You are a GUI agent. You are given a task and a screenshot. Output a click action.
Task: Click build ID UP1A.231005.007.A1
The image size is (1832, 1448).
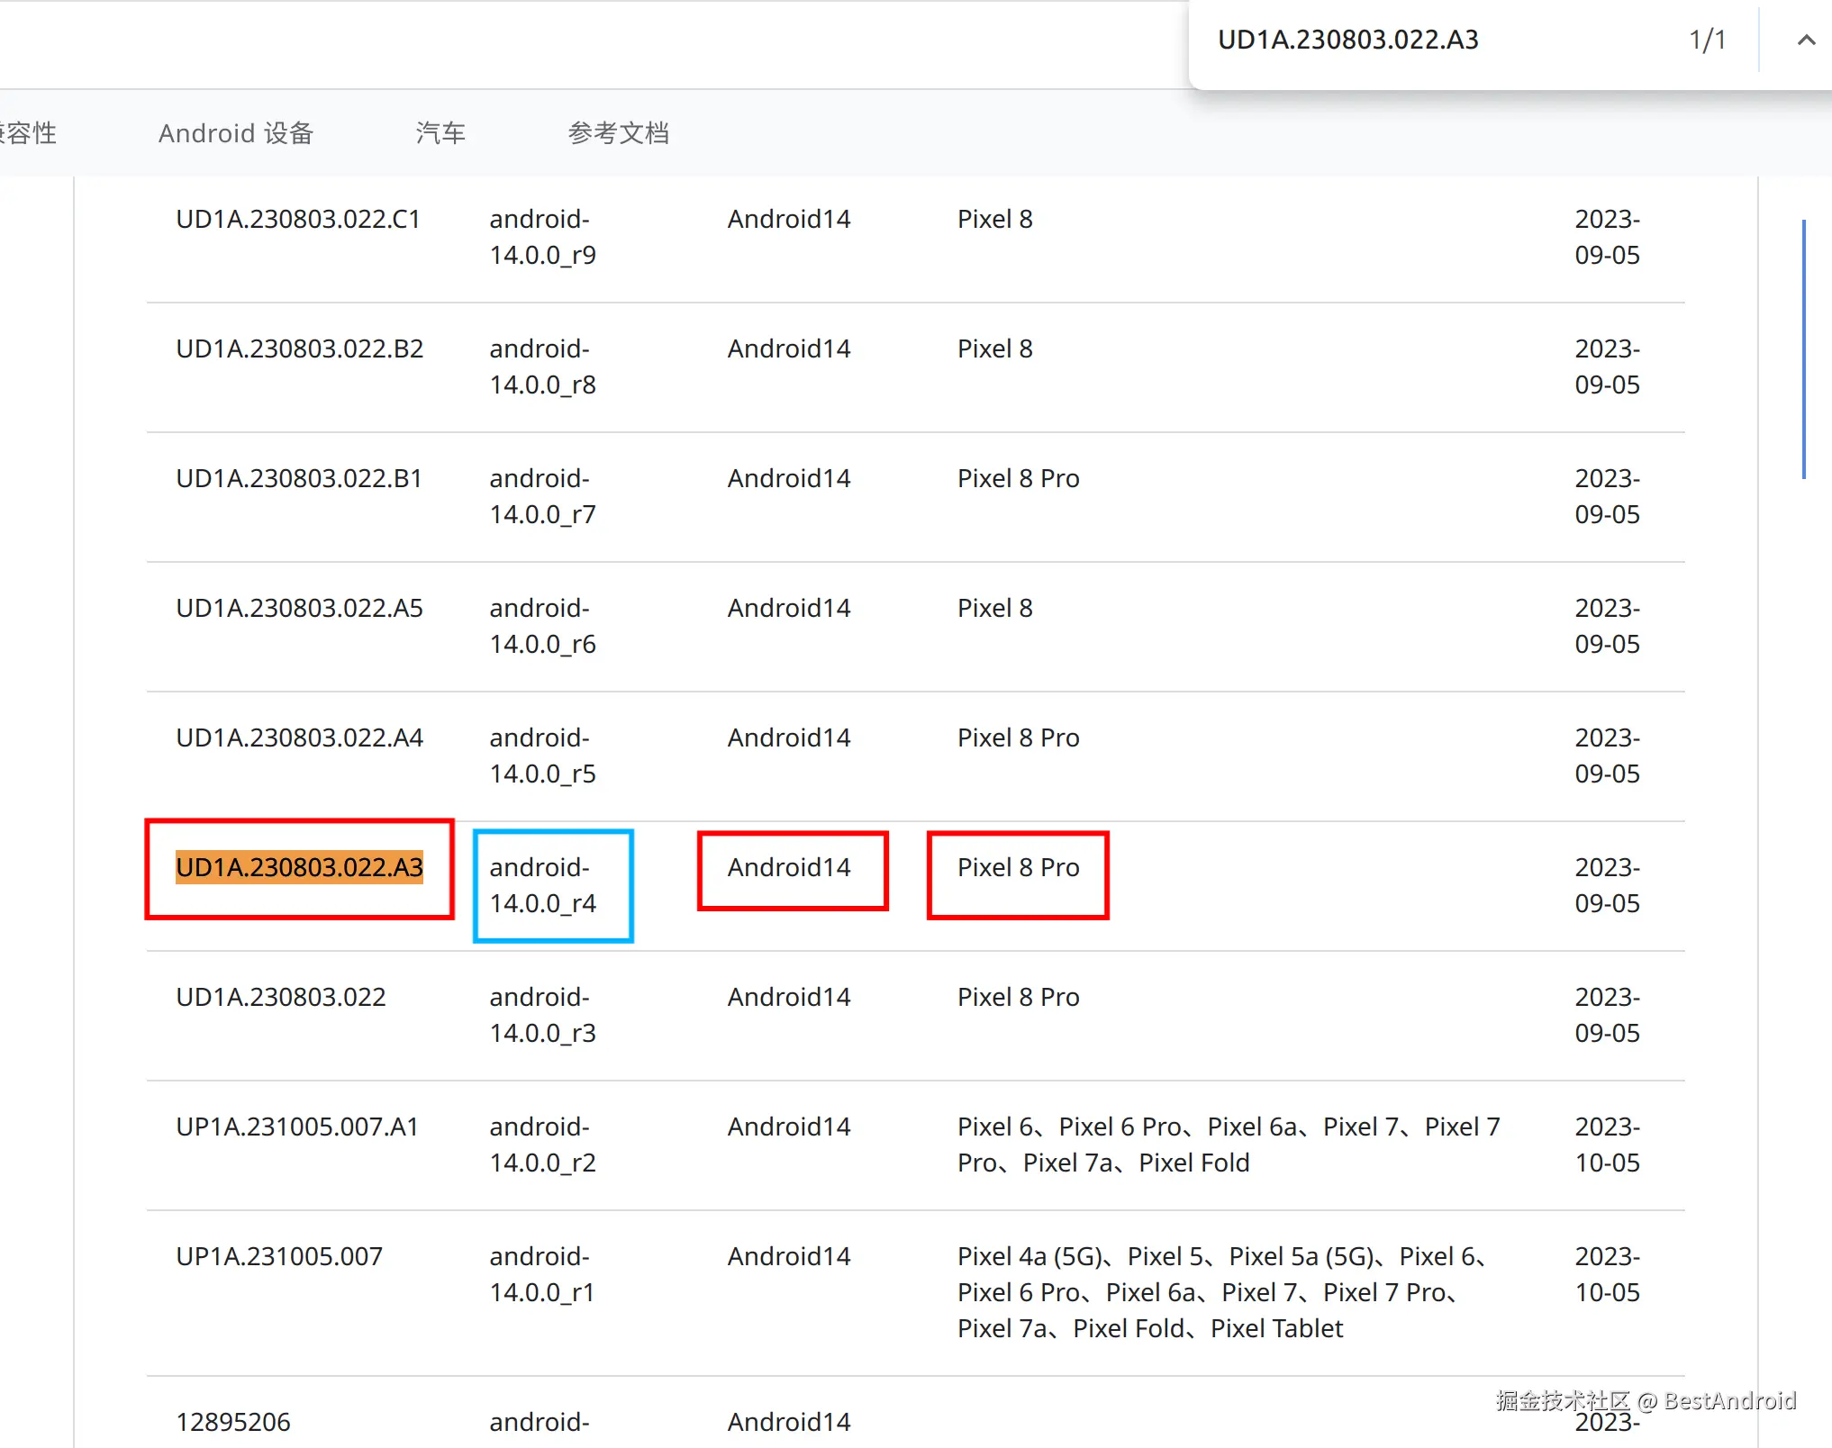point(297,1127)
